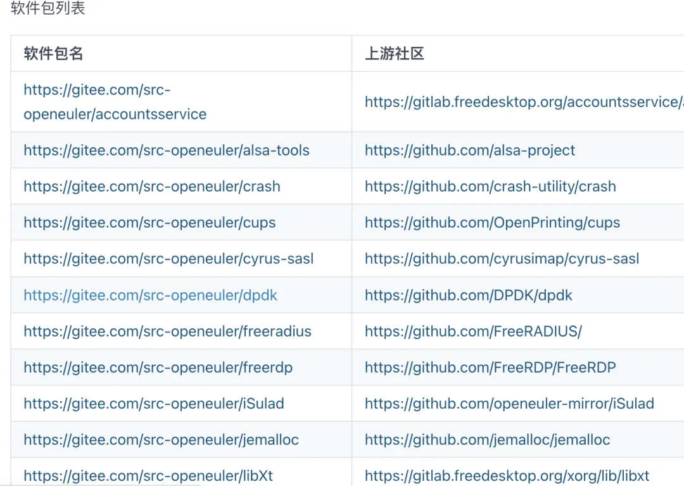
Task: Visit the gitee cyrus-sasl package link
Action: (168, 259)
